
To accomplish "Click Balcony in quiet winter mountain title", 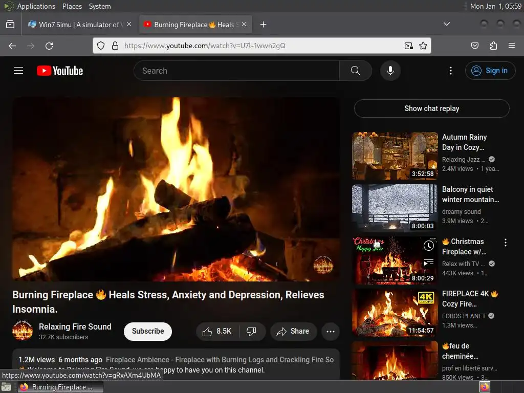I will (x=471, y=194).
